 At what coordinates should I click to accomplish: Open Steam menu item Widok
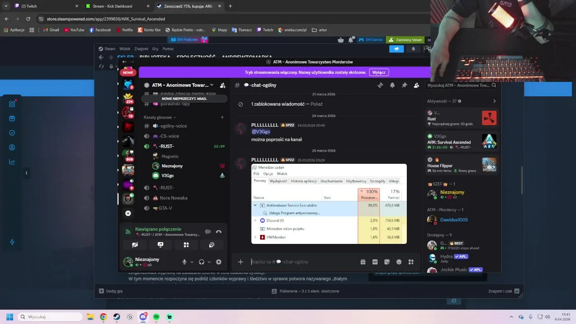click(125, 49)
